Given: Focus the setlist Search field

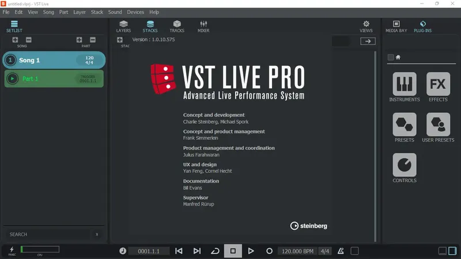Looking at the screenshot, I should 48,234.
